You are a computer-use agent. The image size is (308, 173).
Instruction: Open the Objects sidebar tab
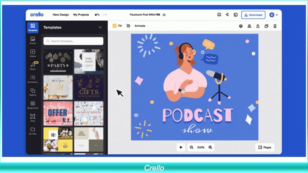33,92
